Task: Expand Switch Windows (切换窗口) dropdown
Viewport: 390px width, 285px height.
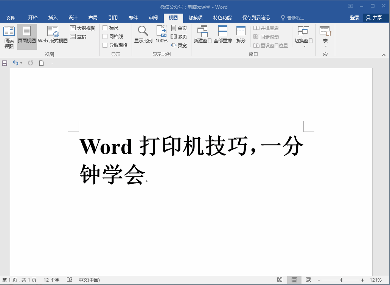Action: coord(303,37)
